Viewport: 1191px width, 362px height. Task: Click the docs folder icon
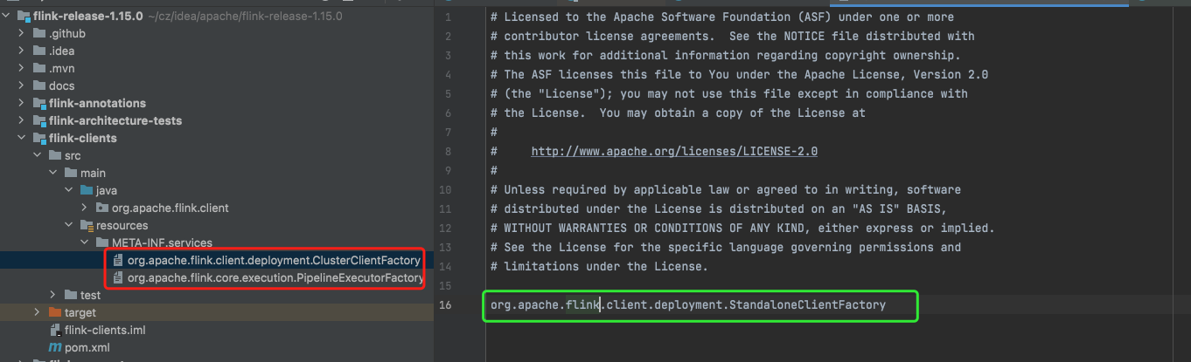(x=39, y=85)
